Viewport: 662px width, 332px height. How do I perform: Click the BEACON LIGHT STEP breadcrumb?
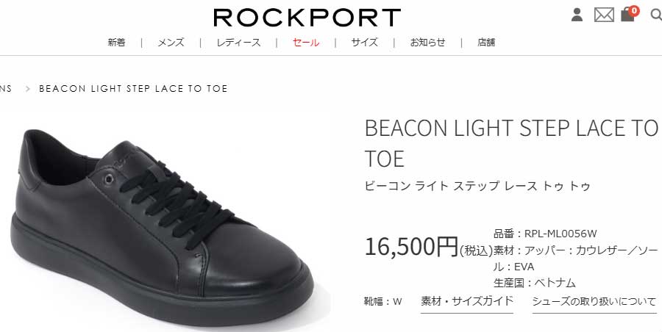[x=133, y=89]
